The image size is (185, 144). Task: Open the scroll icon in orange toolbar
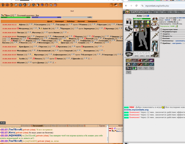pyautogui.click(x=29, y=5)
